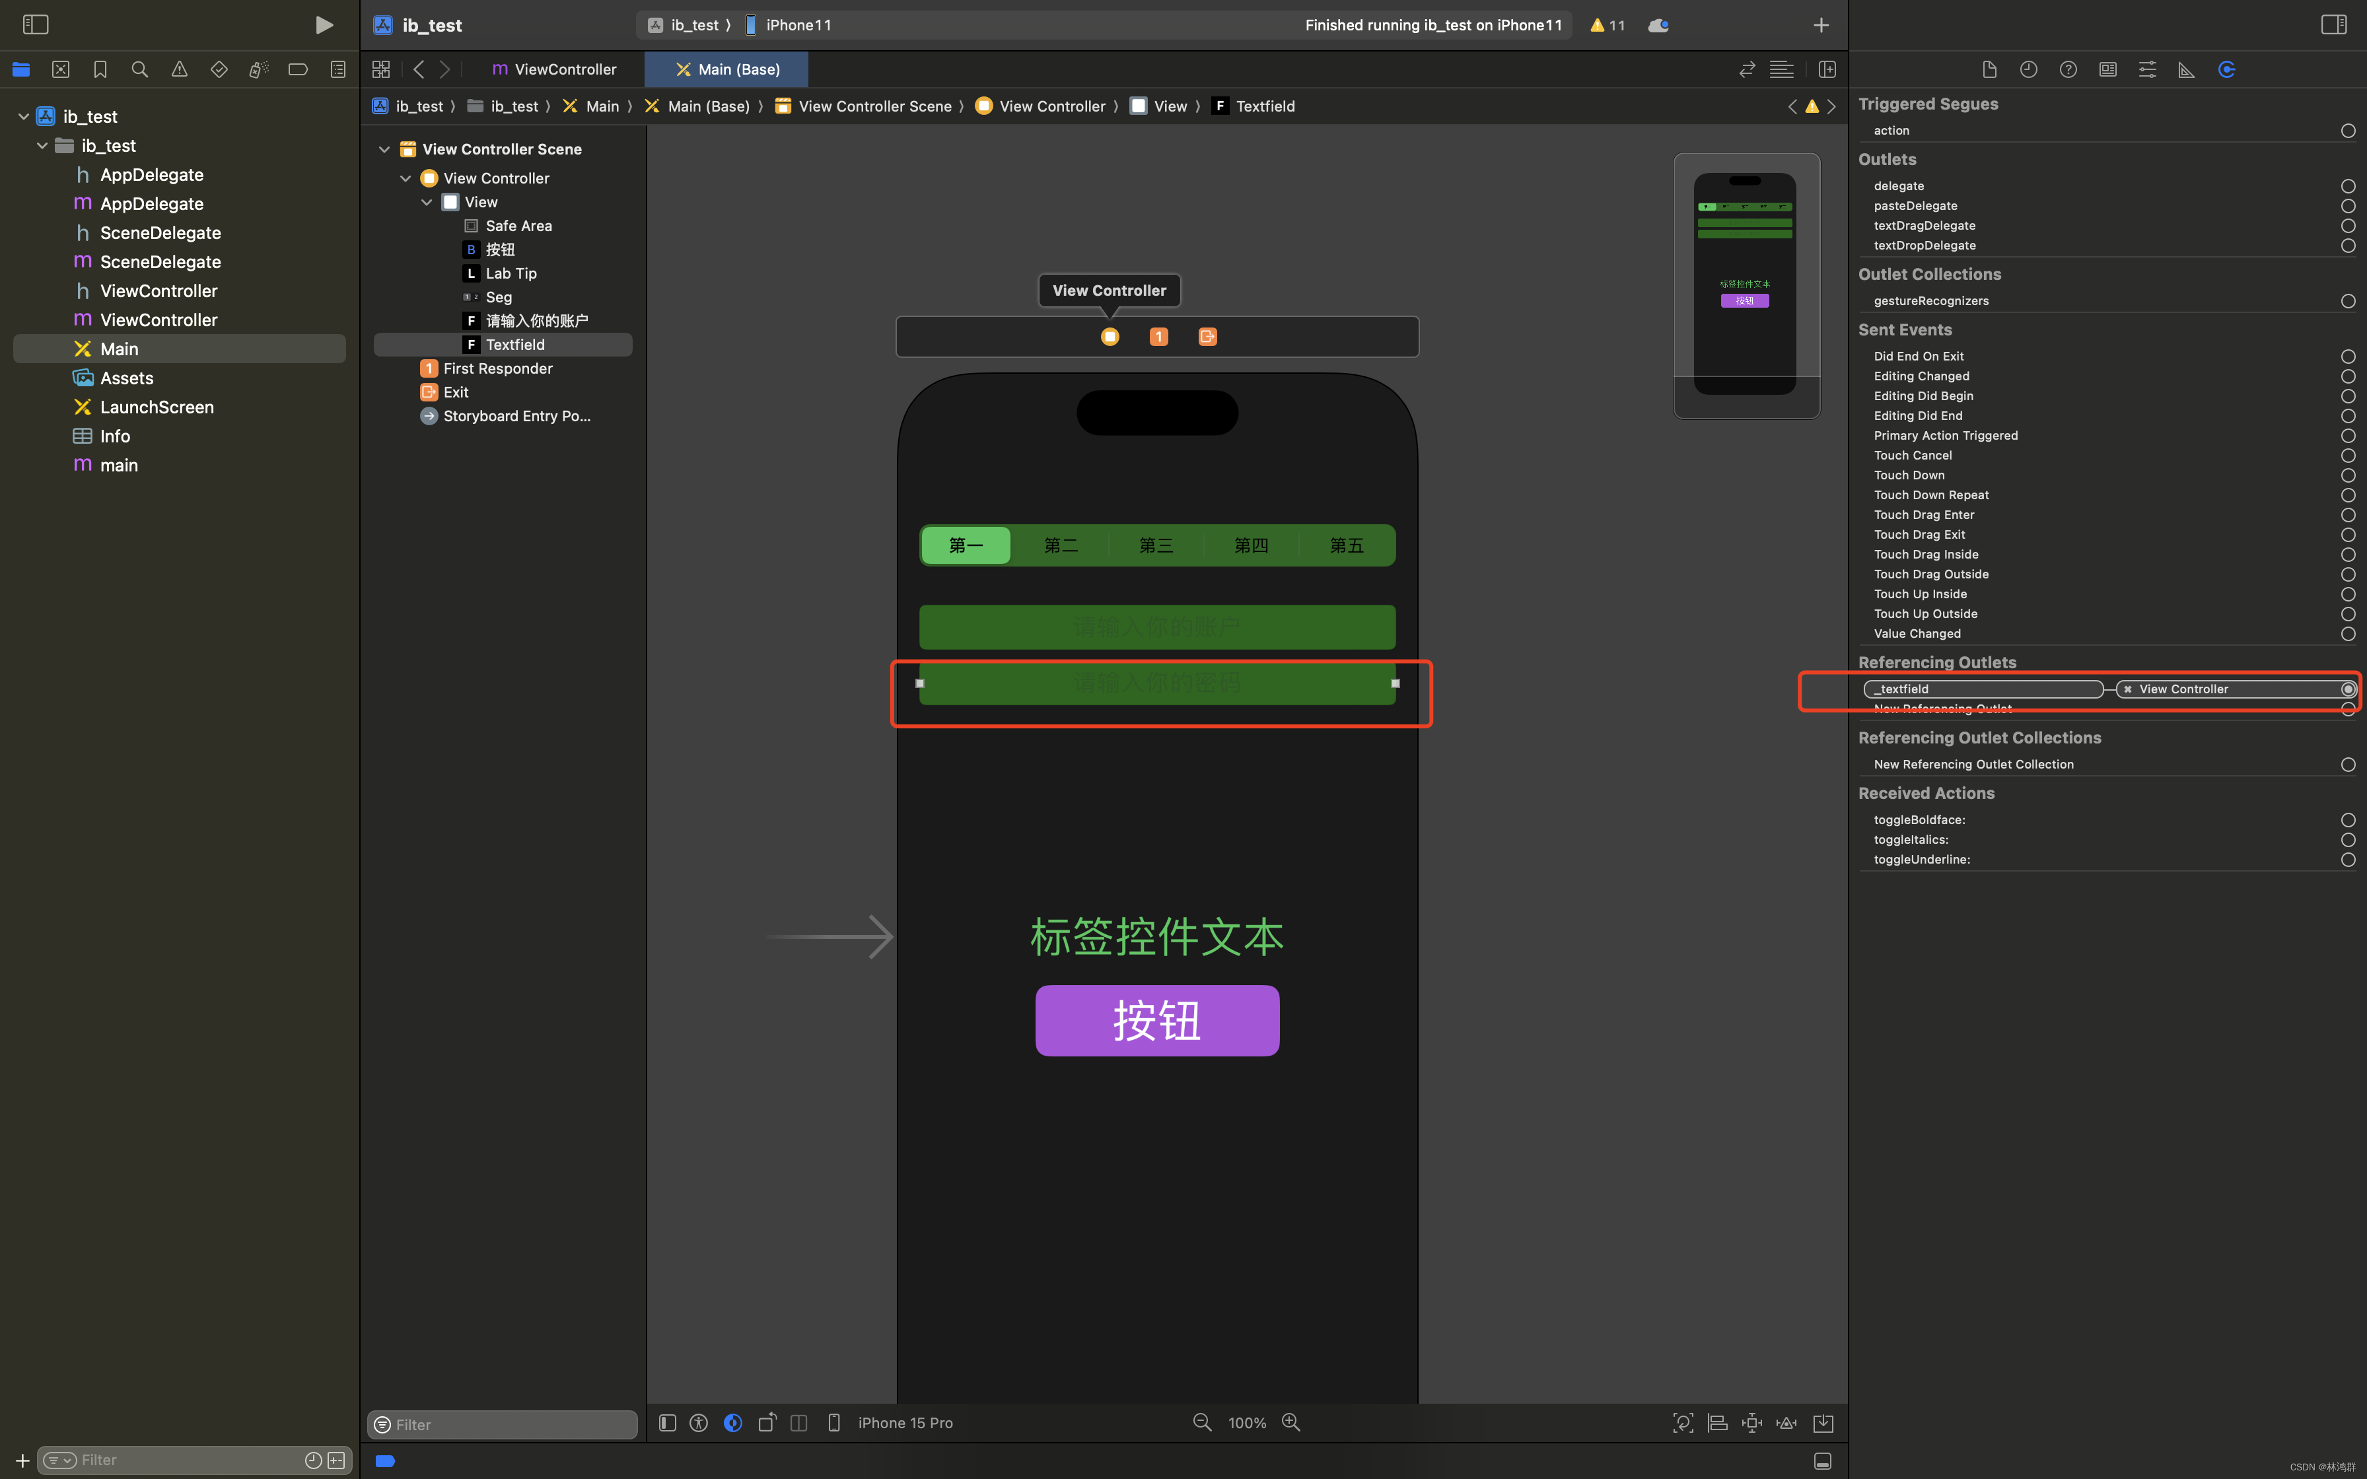Select the Main (Base) editor tab
Screen dimensions: 2367x1479
point(726,69)
